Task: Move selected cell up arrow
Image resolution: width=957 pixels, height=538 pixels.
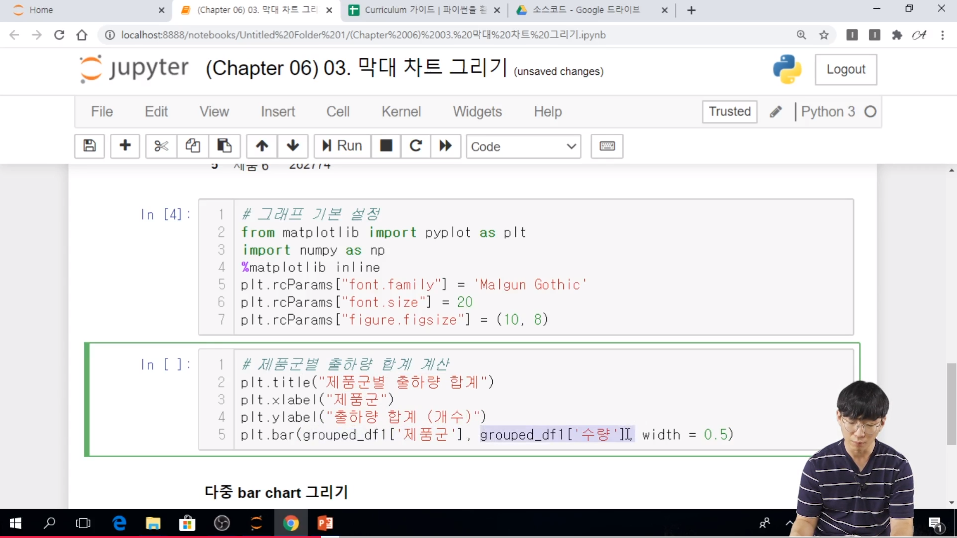Action: pos(262,146)
